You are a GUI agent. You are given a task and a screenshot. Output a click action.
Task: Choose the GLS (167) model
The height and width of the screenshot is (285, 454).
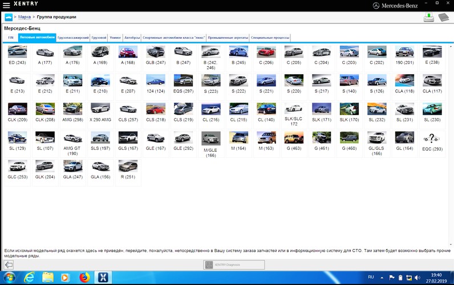tap(128, 143)
